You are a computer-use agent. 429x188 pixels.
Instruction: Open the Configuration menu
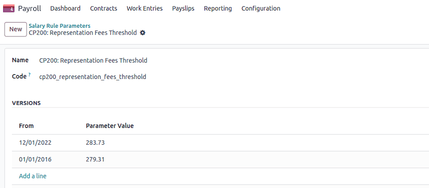click(261, 8)
